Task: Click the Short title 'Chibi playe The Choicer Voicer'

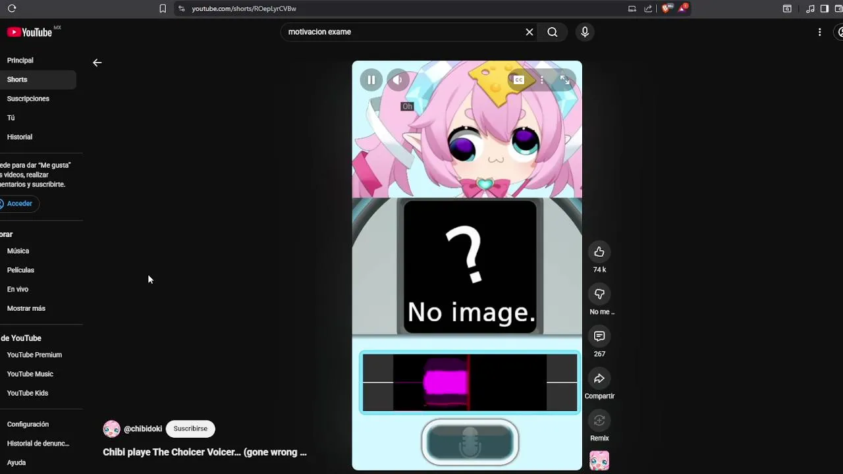Action: (x=205, y=452)
